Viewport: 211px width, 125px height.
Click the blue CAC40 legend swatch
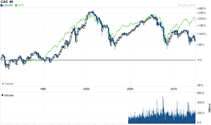[2, 5]
